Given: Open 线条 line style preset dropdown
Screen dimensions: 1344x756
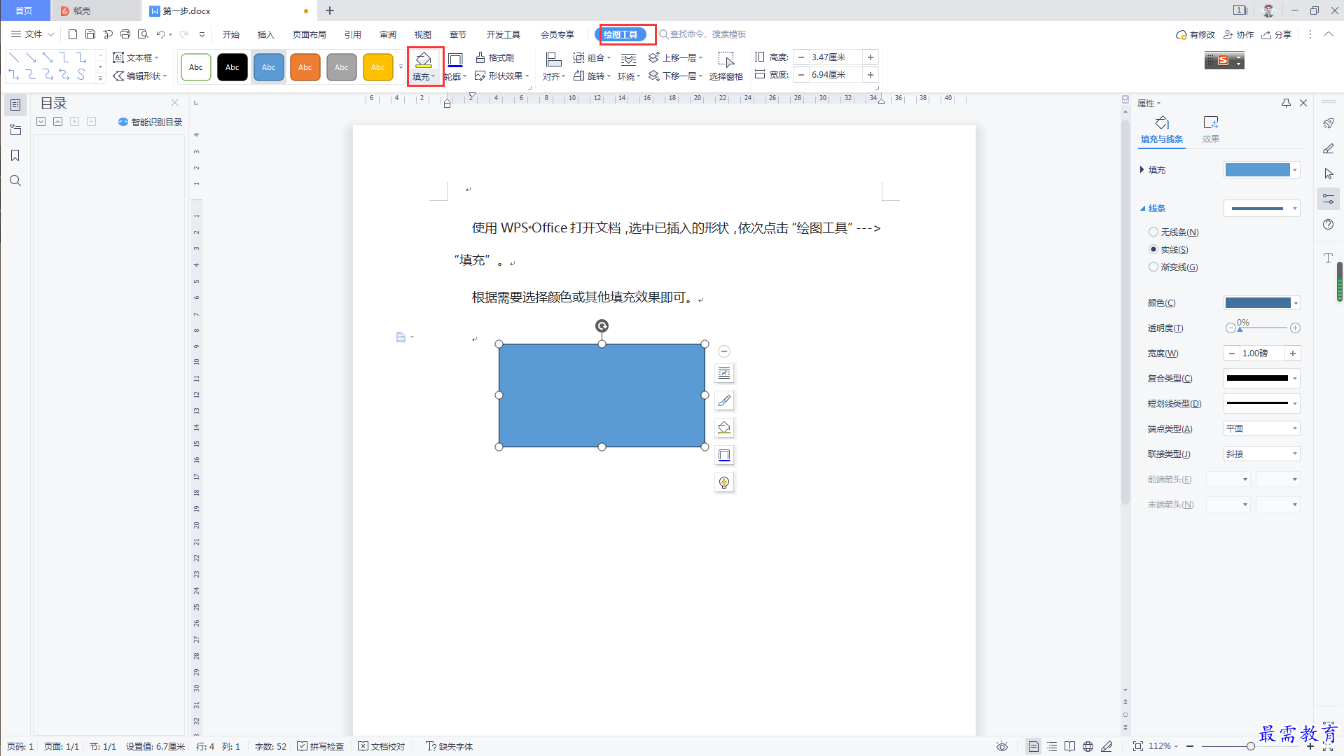Looking at the screenshot, I should tap(1262, 208).
